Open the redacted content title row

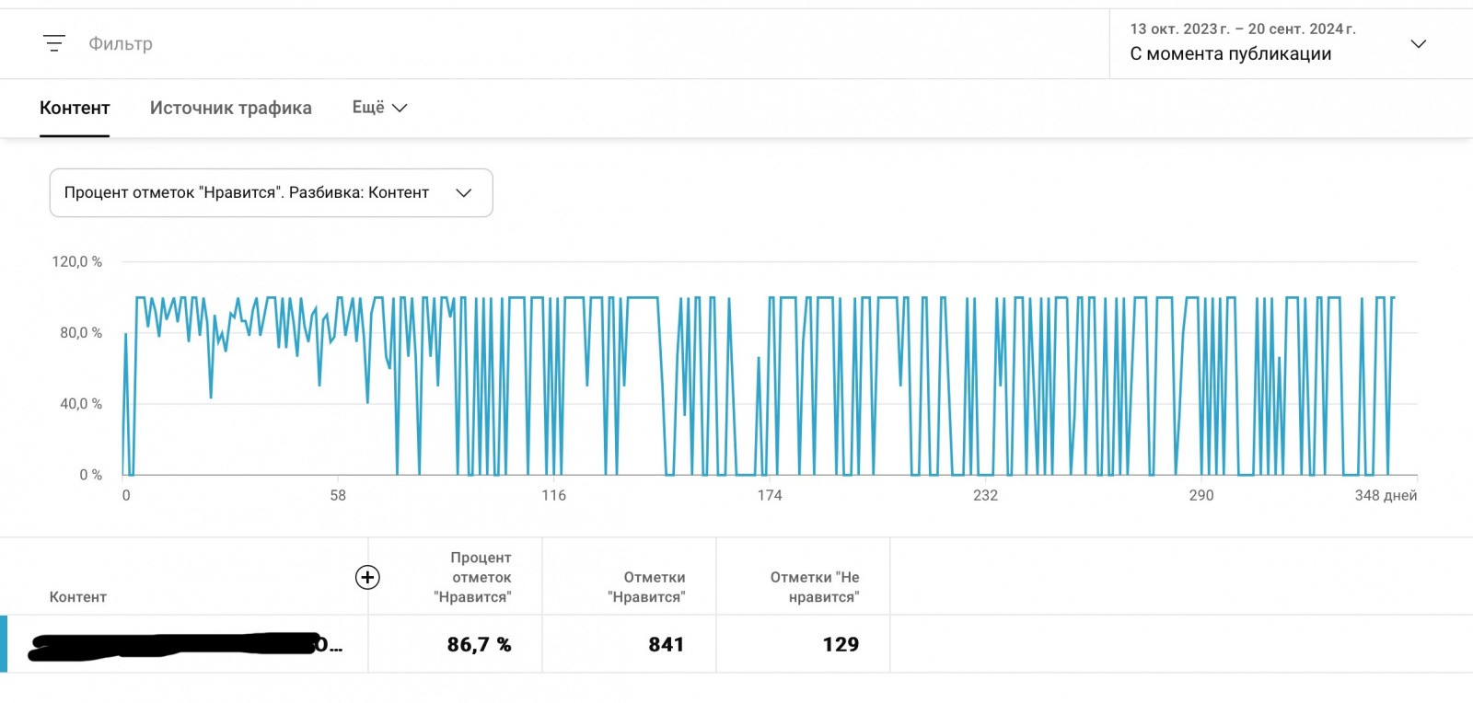pos(184,645)
